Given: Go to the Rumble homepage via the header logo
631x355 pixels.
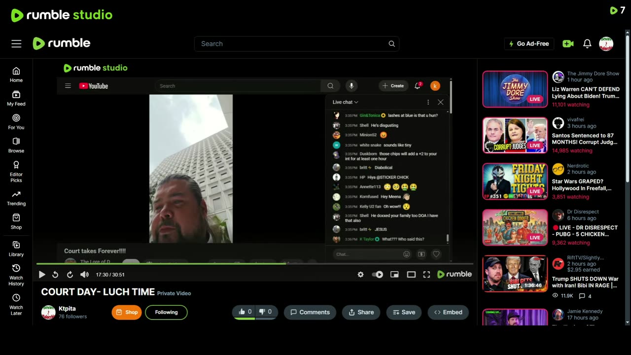Looking at the screenshot, I should pyautogui.click(x=62, y=43).
